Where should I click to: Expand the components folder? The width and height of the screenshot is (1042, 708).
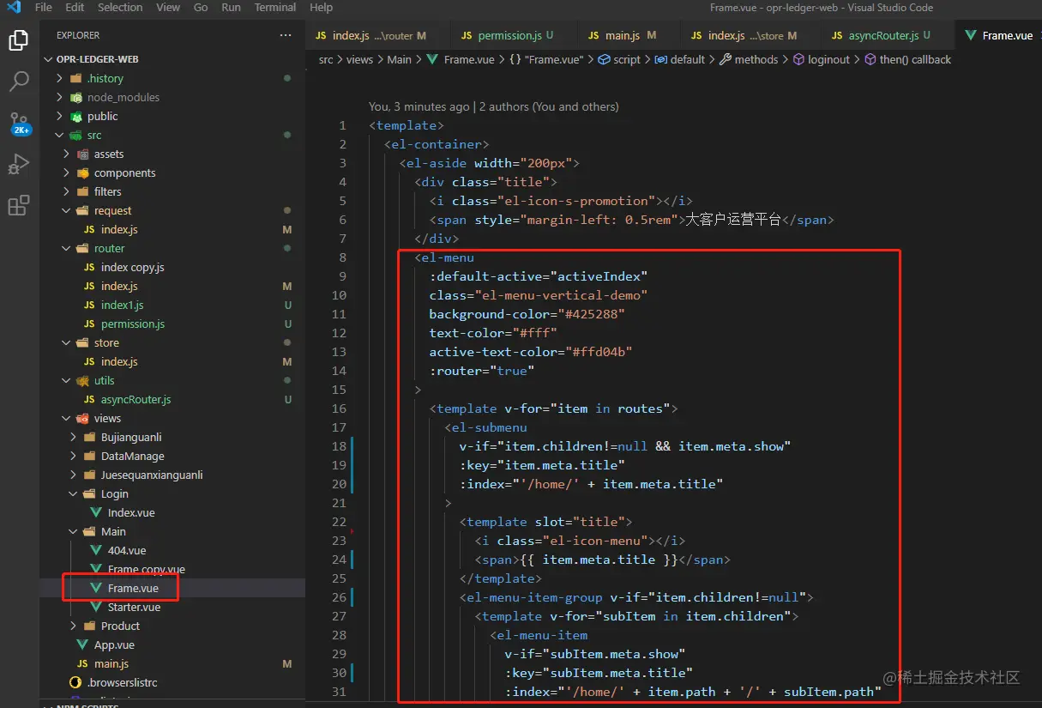click(124, 172)
